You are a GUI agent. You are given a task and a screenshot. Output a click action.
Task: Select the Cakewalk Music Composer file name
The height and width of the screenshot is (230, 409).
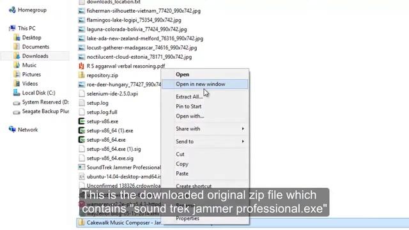(124, 222)
